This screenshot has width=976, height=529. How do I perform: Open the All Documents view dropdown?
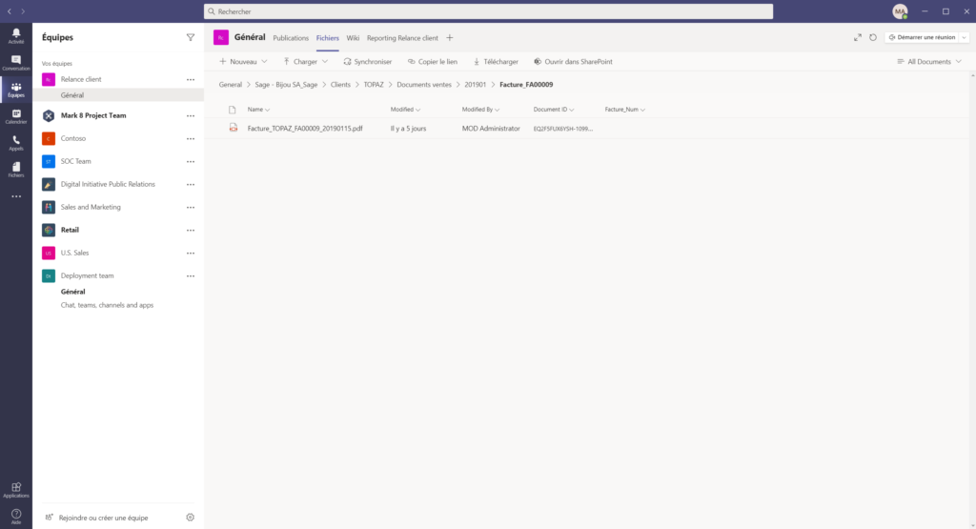pos(929,61)
